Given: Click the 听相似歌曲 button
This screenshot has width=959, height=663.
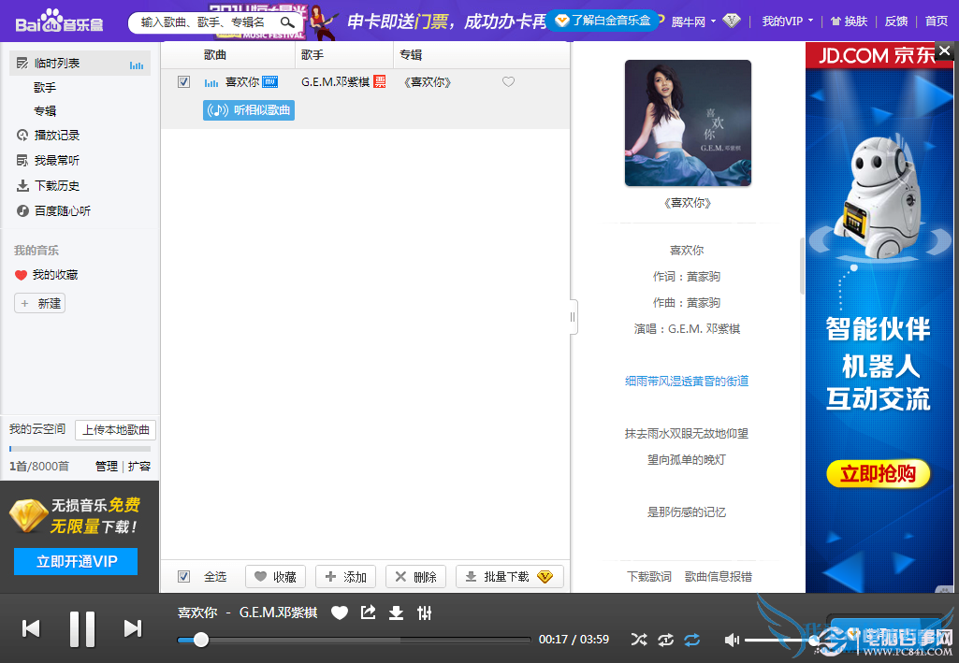Looking at the screenshot, I should pyautogui.click(x=249, y=110).
